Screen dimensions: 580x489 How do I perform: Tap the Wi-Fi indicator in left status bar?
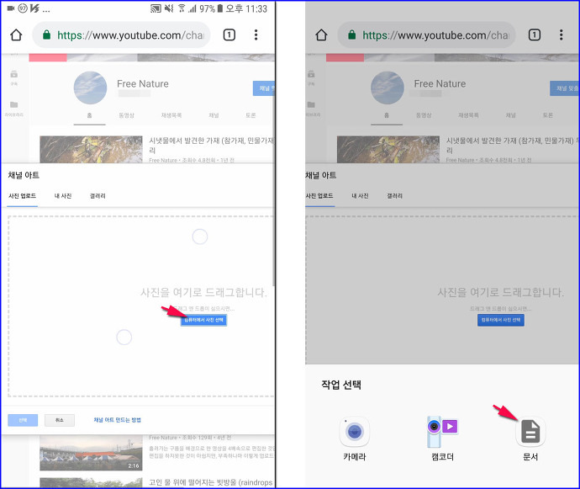pos(182,8)
